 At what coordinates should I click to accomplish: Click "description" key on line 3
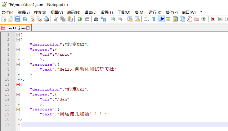coord(46,44)
